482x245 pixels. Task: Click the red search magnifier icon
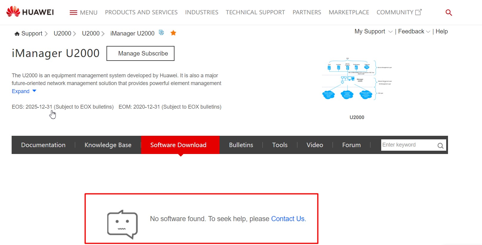pyautogui.click(x=449, y=13)
